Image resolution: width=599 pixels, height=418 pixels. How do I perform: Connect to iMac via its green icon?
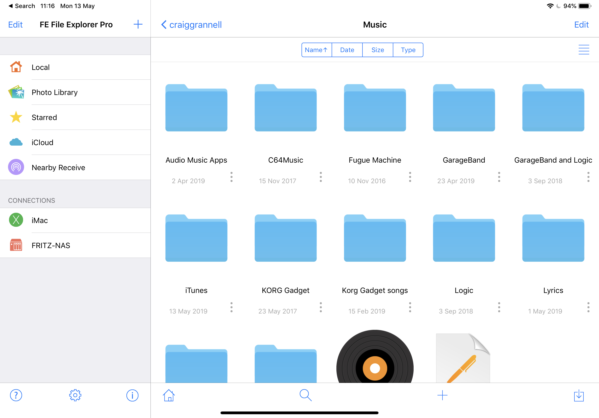point(16,220)
